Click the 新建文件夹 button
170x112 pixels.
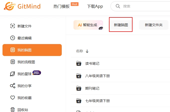pos(154,25)
